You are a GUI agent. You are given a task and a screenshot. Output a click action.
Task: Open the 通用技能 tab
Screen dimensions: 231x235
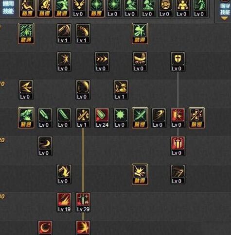[8, 7]
